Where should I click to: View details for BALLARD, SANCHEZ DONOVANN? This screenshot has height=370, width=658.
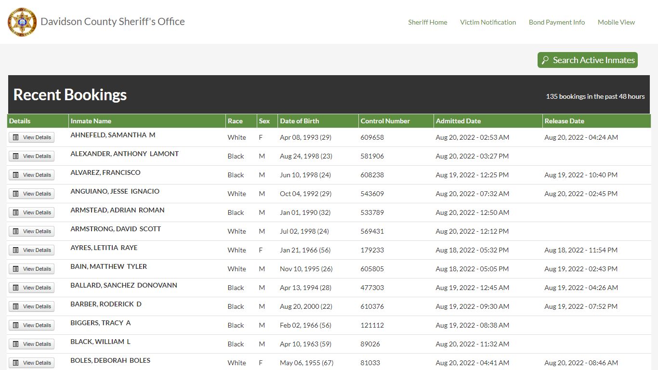(32, 288)
